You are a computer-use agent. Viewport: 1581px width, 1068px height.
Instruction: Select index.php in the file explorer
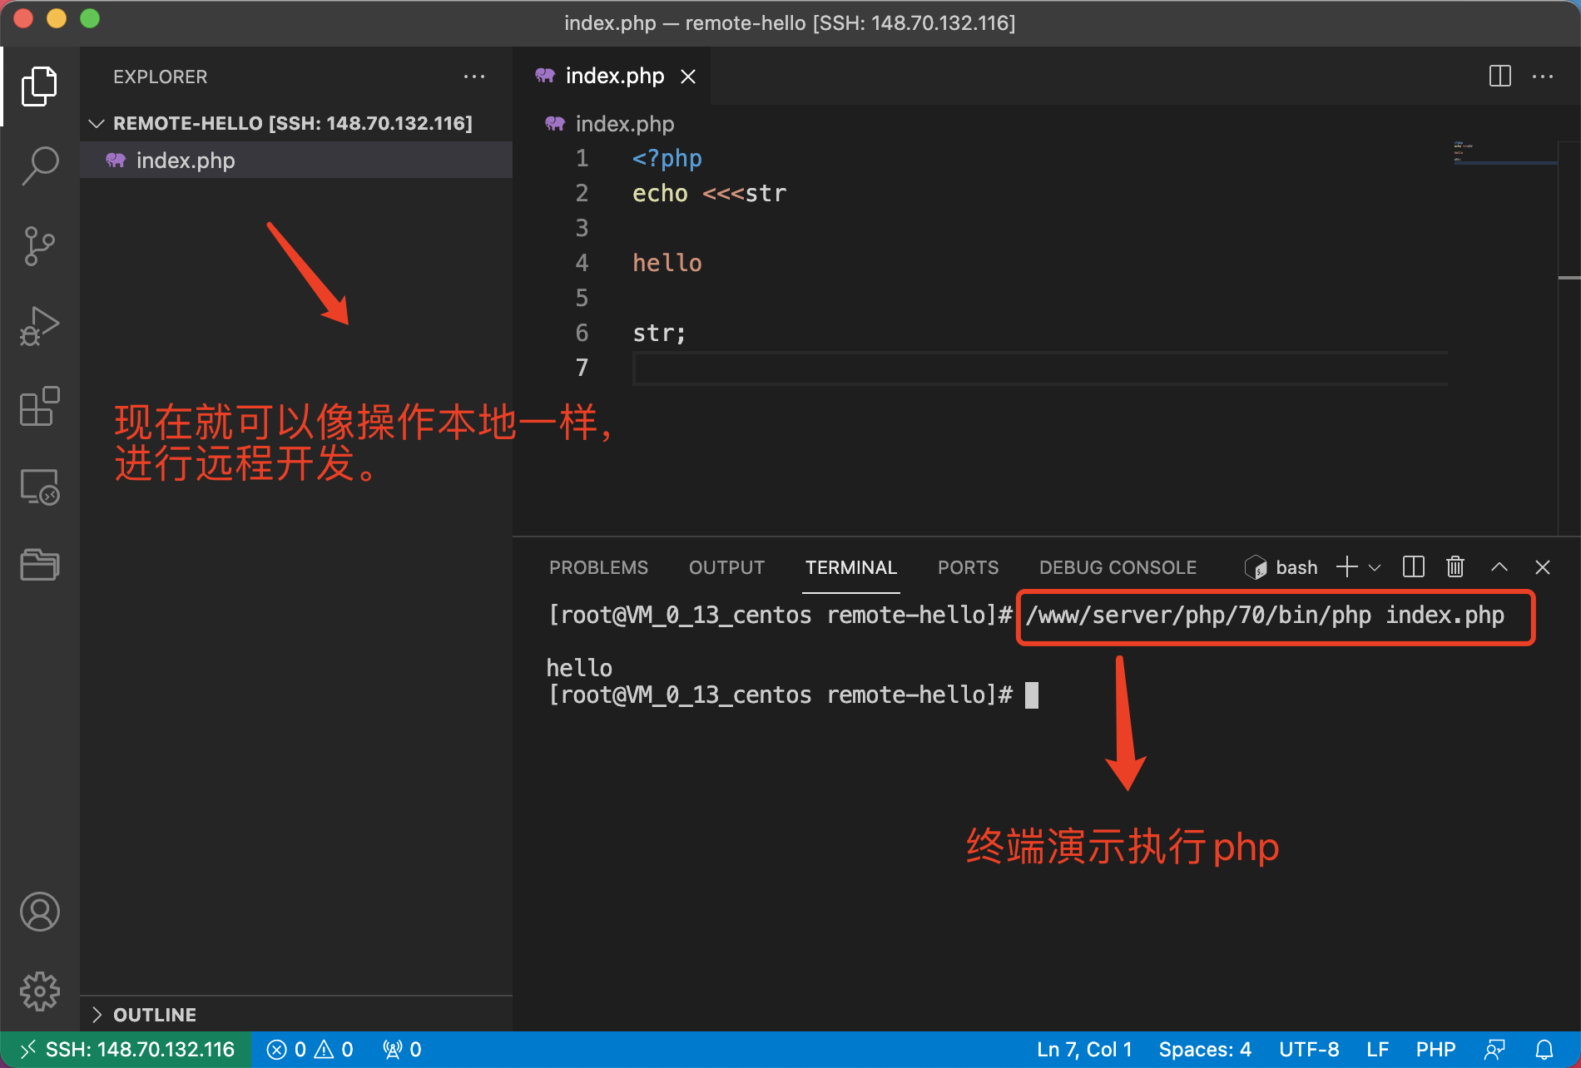(296, 160)
